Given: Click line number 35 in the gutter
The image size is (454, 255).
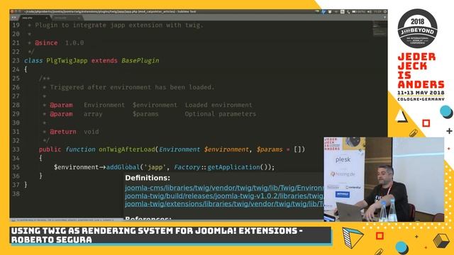Looking at the screenshot, I should point(16,167).
